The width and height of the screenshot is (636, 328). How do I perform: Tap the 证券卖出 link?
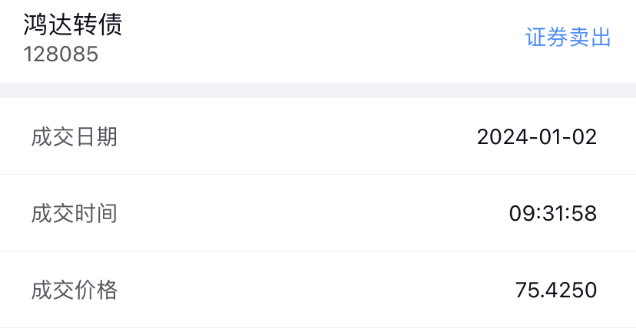tap(568, 38)
